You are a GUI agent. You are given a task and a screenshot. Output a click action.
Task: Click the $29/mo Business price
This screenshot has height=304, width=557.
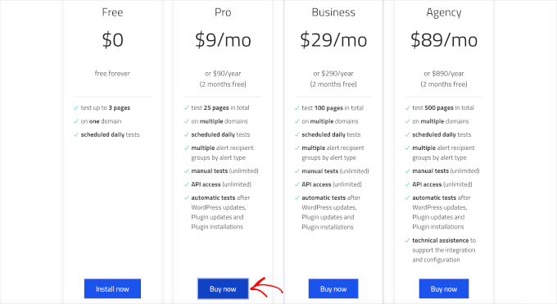[333, 40]
